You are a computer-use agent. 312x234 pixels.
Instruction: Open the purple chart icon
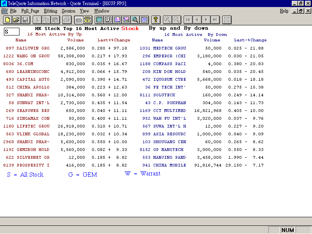pyautogui.click(x=117, y=20)
